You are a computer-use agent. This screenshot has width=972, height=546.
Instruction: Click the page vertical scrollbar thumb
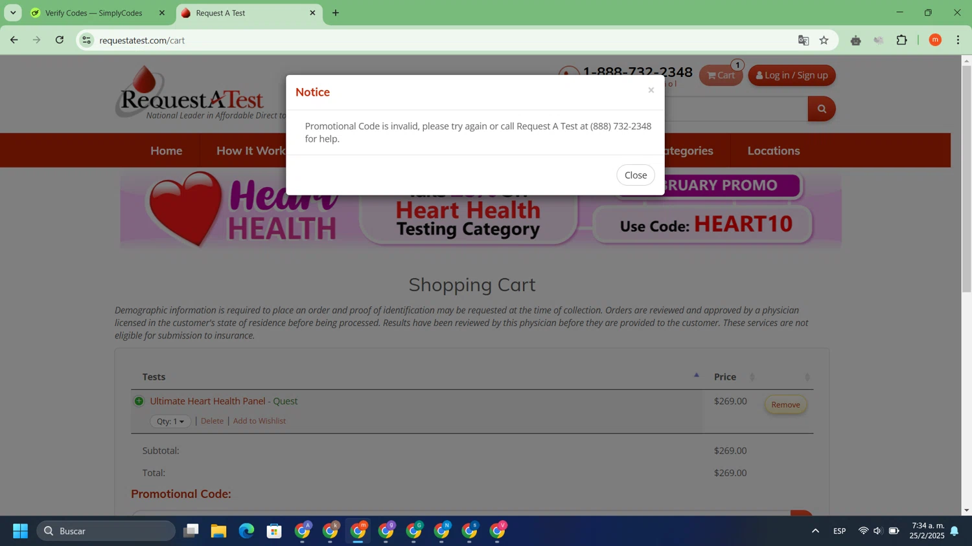tap(966, 179)
